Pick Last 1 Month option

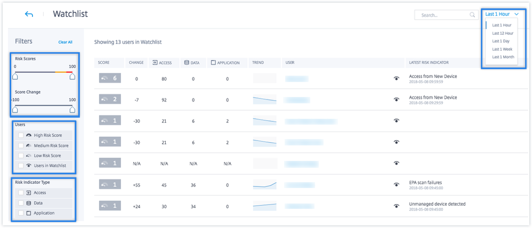pos(503,57)
